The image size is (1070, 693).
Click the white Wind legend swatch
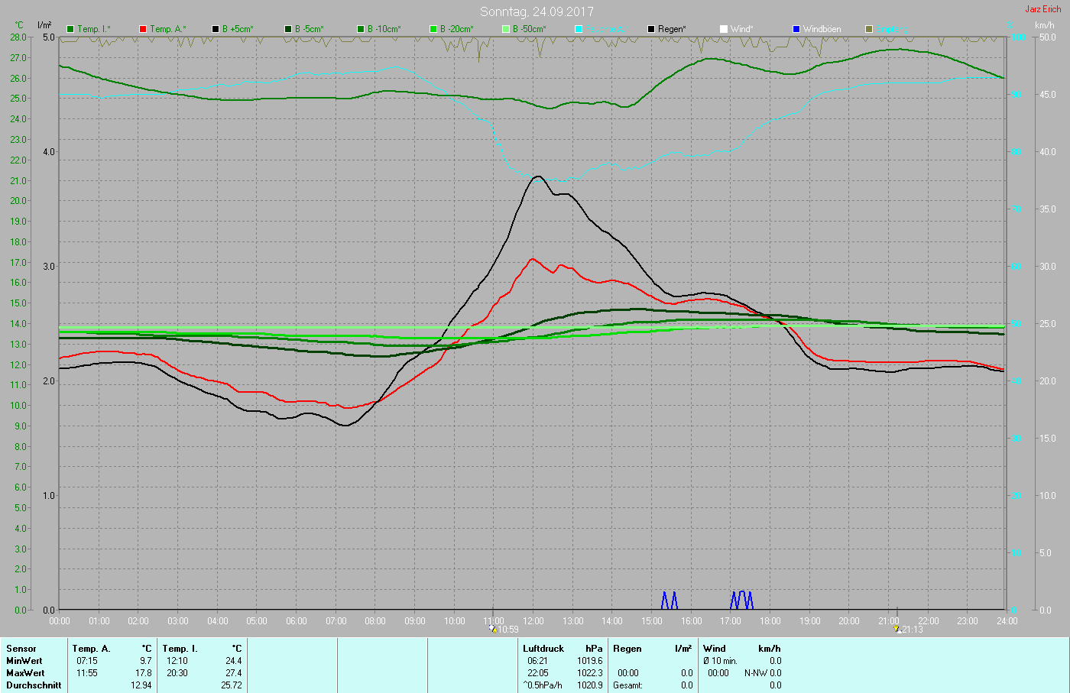[724, 29]
